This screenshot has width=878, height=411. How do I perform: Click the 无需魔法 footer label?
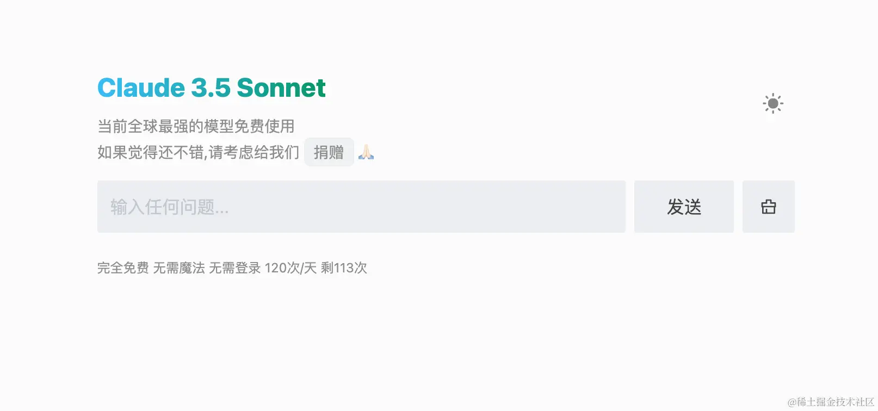coord(179,268)
